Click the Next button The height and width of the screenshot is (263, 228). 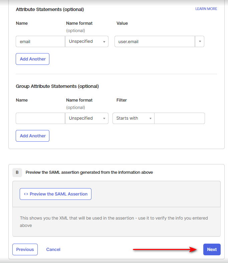(x=212, y=249)
